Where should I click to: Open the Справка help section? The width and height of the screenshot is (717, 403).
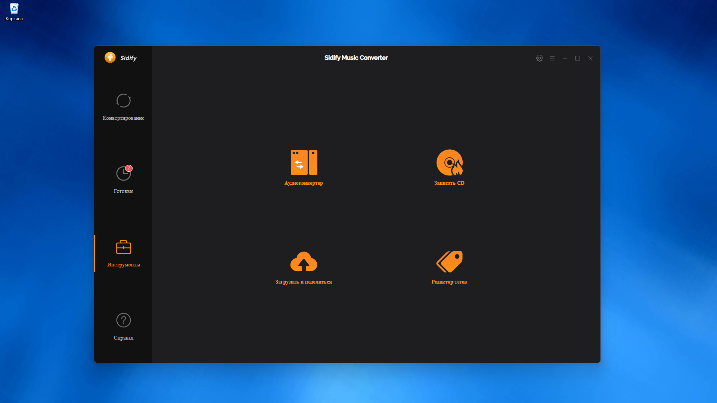pyautogui.click(x=123, y=327)
